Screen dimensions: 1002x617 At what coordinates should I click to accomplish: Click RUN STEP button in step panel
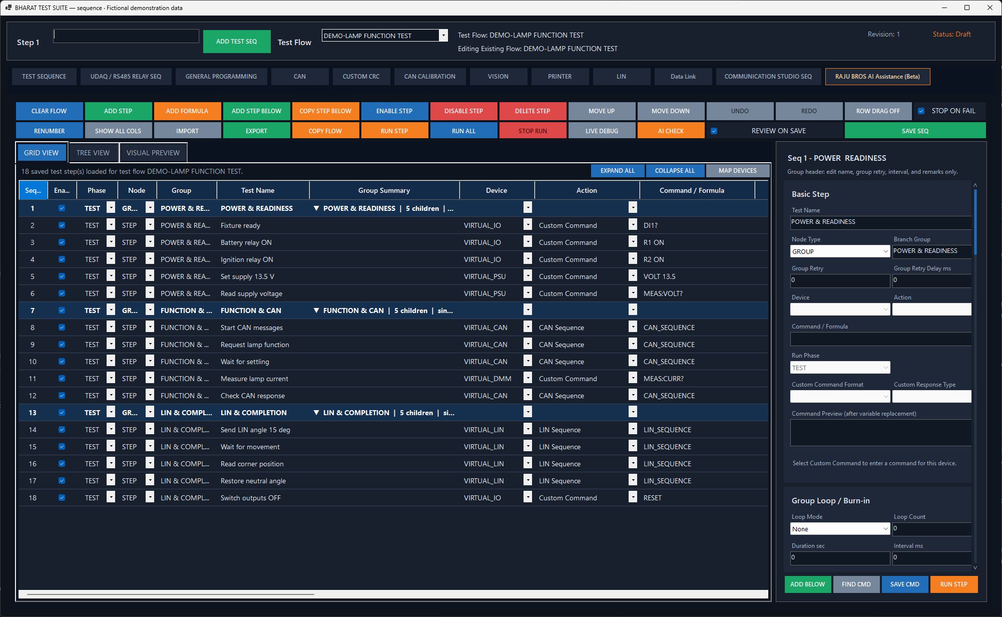[x=954, y=584]
